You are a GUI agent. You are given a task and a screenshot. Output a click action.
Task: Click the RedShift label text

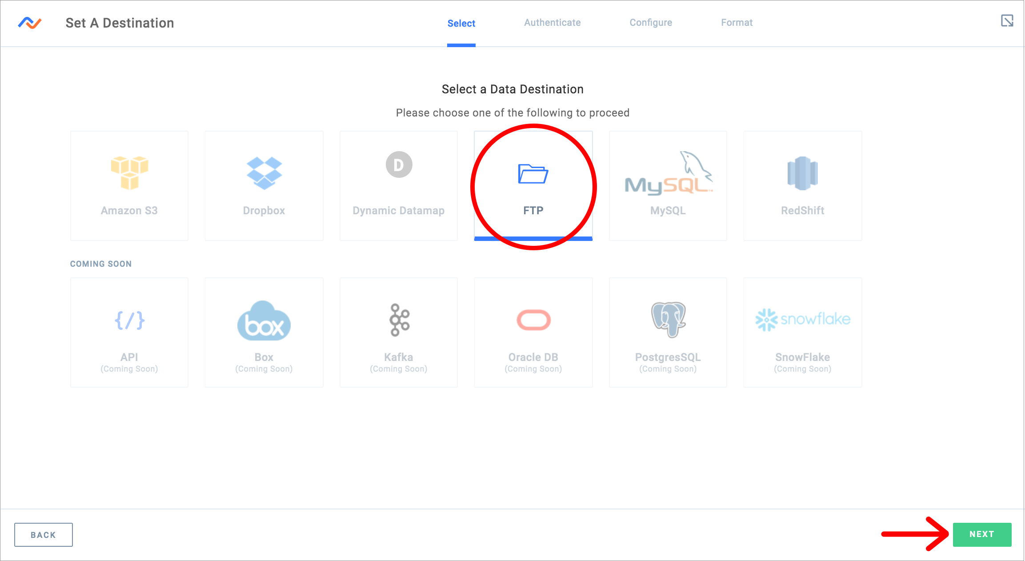click(803, 211)
